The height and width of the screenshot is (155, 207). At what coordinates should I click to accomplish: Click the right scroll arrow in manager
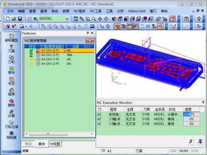pyautogui.click(x=92, y=134)
